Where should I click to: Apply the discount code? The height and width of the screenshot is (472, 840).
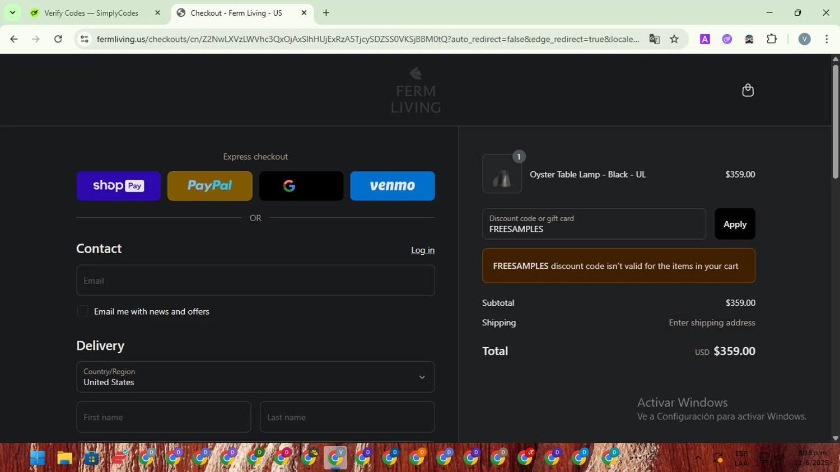735,224
